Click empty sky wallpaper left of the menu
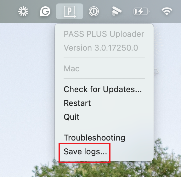The width and height of the screenshot is (181, 177). click(26, 81)
